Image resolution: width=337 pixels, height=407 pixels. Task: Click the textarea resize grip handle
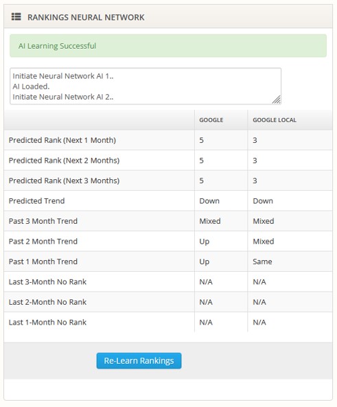(277, 100)
